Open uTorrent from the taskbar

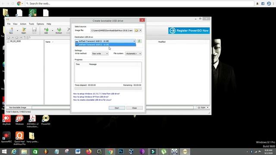pyautogui.click(x=164, y=152)
